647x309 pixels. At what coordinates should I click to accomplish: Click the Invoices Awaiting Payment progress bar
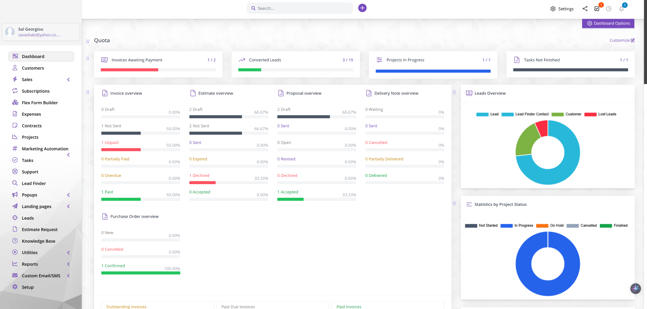click(x=158, y=70)
